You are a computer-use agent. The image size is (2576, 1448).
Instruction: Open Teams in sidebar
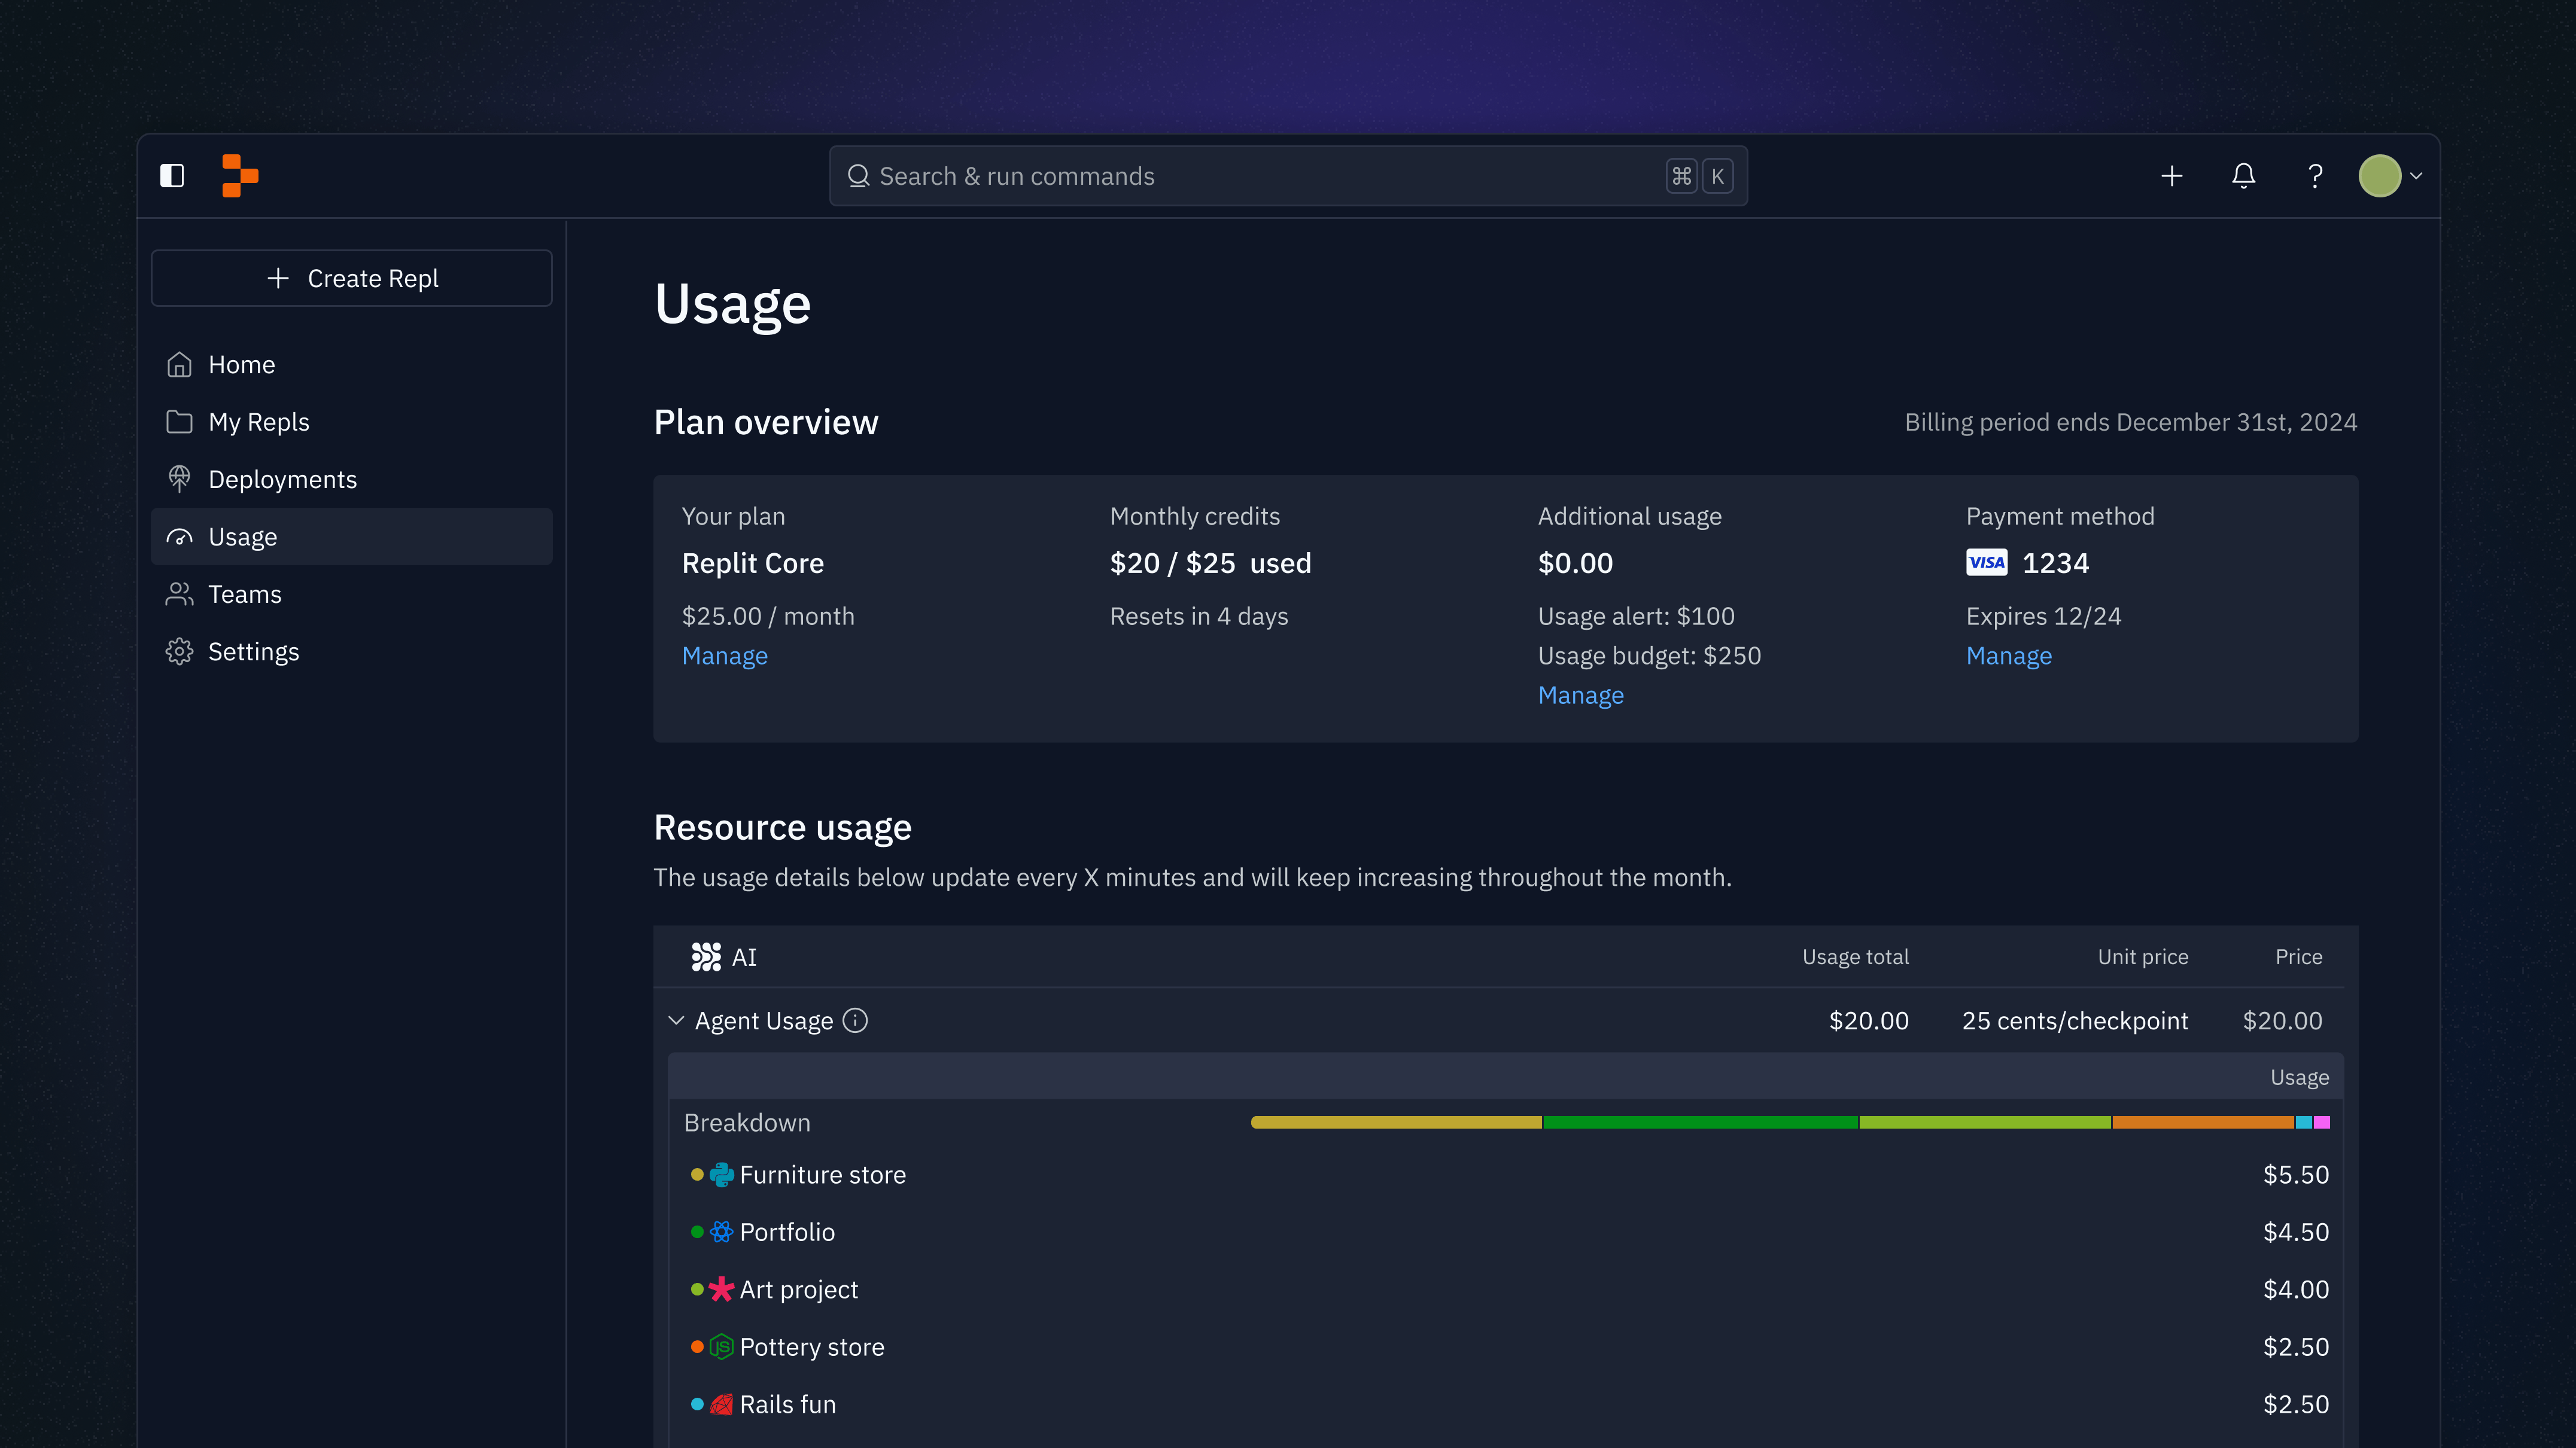click(352, 595)
